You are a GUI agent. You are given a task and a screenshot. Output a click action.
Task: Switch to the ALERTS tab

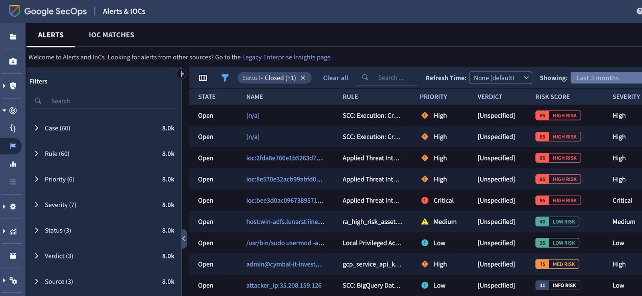pos(51,35)
